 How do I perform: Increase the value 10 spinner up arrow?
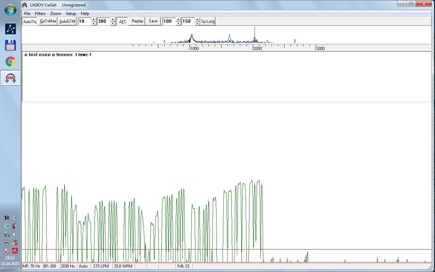coord(94,19)
